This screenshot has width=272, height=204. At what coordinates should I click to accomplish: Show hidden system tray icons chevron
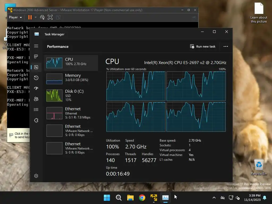214,198
